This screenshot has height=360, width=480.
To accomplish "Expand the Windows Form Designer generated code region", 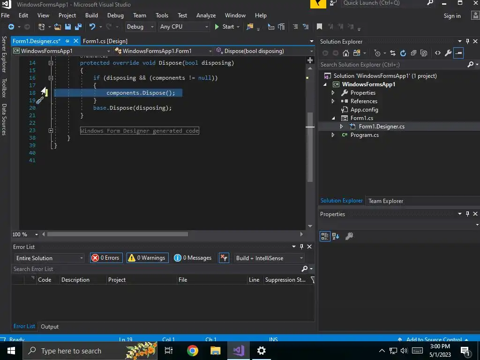I will tap(51, 130).
